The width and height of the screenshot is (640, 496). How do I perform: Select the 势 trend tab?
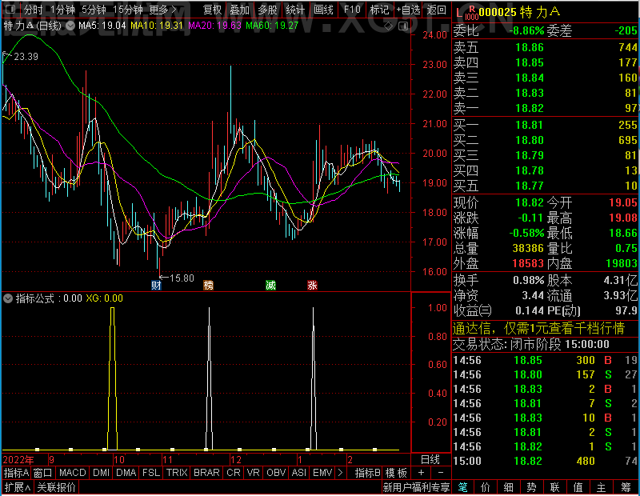click(x=531, y=487)
